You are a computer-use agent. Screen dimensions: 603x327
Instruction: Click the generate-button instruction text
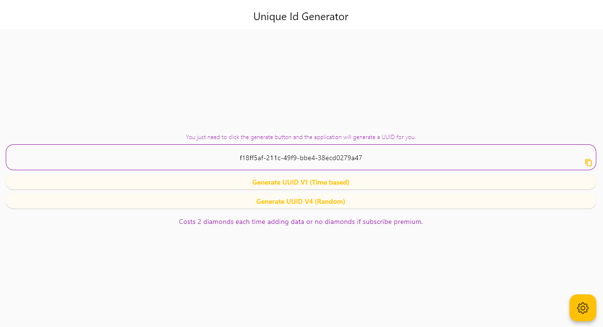point(301,137)
